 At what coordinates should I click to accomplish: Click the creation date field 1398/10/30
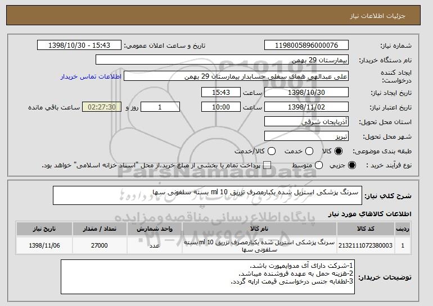click(306, 92)
